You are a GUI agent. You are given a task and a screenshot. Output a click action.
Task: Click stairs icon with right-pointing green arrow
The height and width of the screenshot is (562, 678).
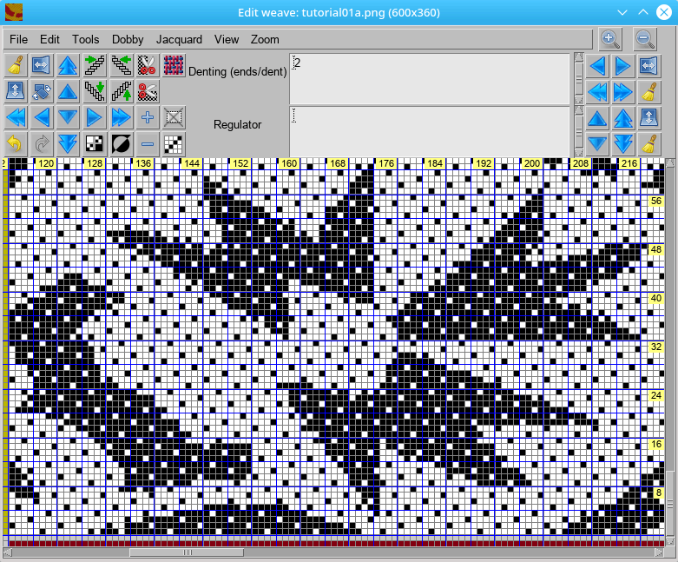click(95, 65)
